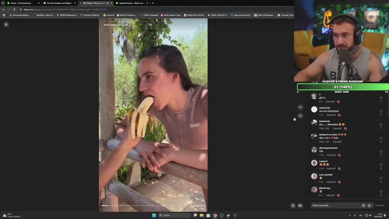Viewport: 389px width, 219px height.
Task: Reply to saeed_brpr via Odpovědět
Action: coord(331,115)
